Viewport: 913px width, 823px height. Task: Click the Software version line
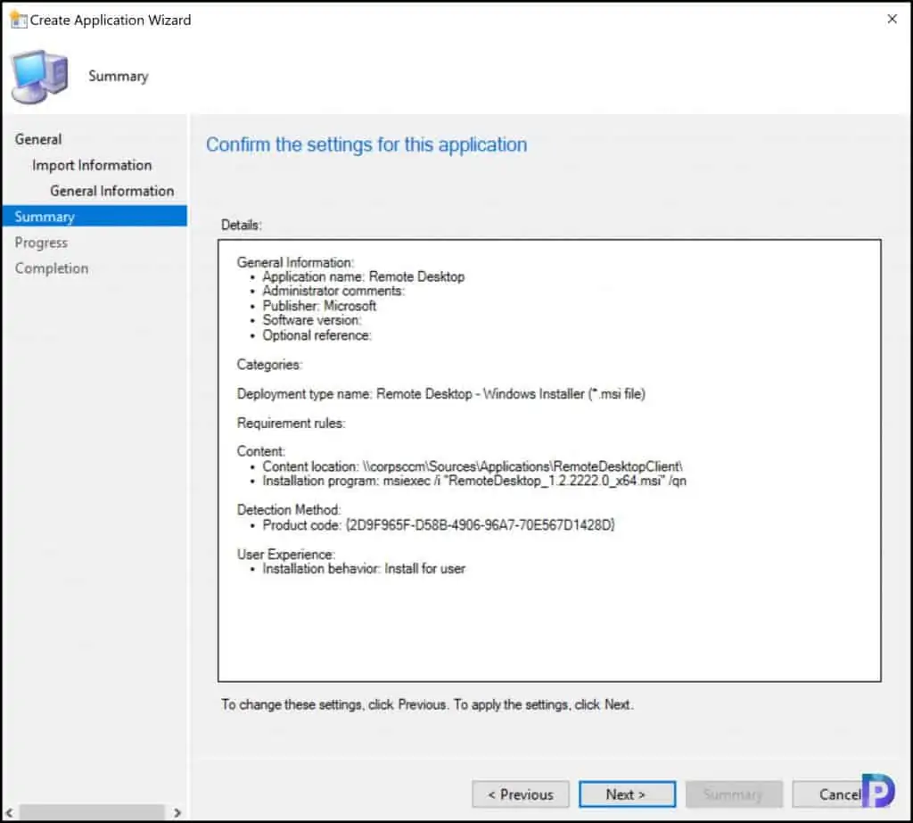(x=311, y=320)
